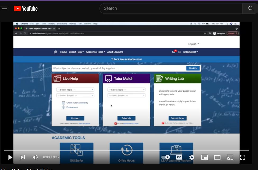Click the YouTube search field
258x170 pixels.
click(x=171, y=8)
